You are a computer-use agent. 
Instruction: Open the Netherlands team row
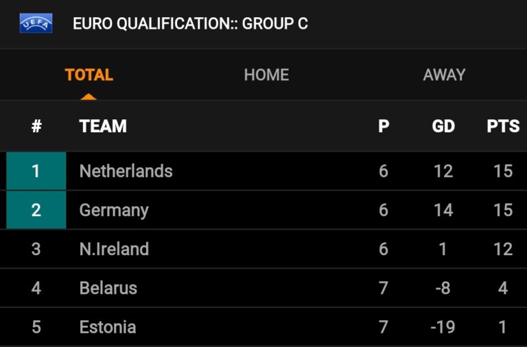pyautogui.click(x=263, y=171)
